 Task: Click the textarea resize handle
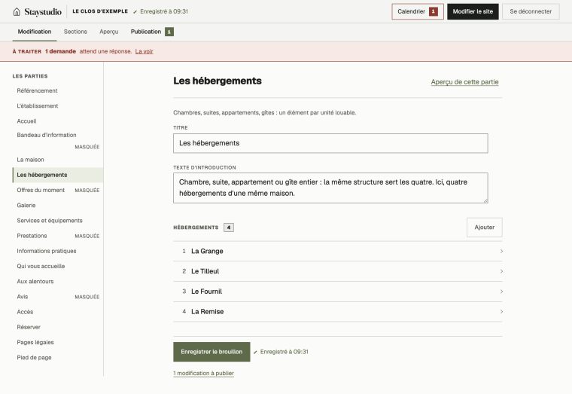pyautogui.click(x=485, y=201)
